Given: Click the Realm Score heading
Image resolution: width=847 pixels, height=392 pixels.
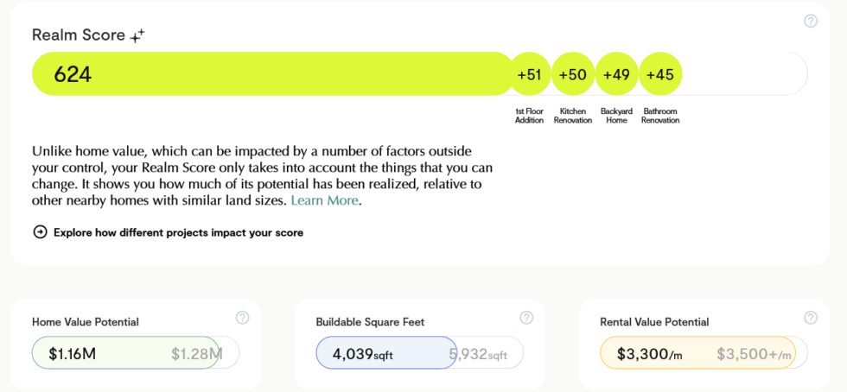Looking at the screenshot, I should point(78,35).
